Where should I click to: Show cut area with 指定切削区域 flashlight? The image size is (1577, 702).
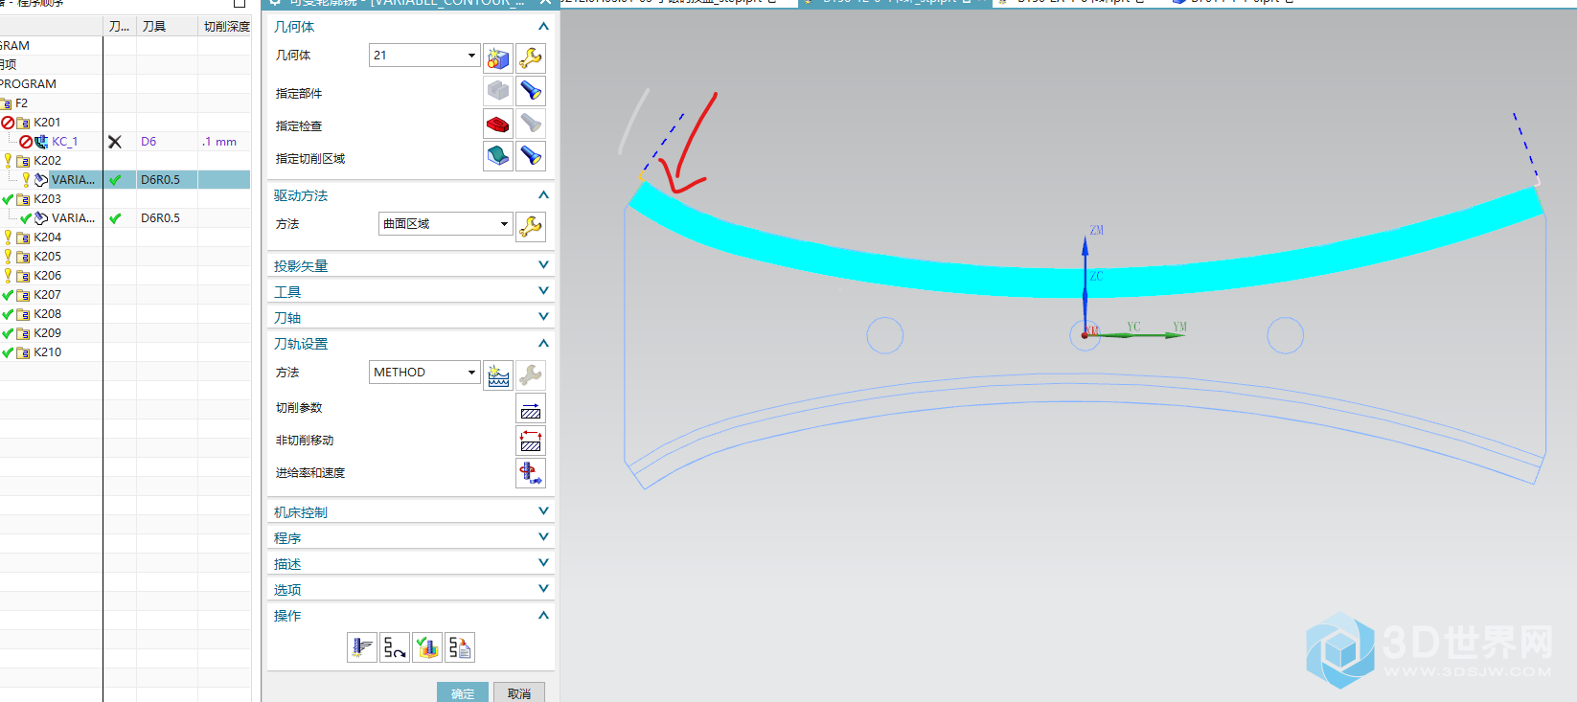click(x=531, y=156)
